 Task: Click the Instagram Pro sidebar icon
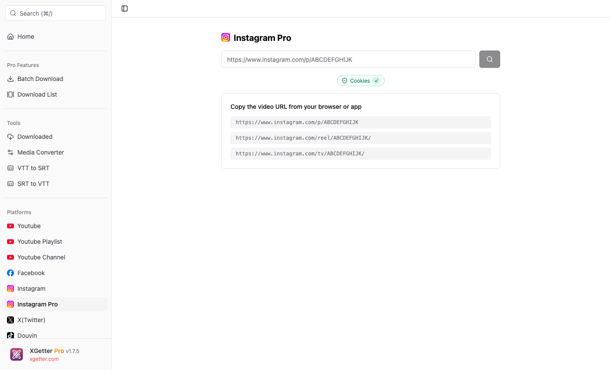tap(10, 304)
